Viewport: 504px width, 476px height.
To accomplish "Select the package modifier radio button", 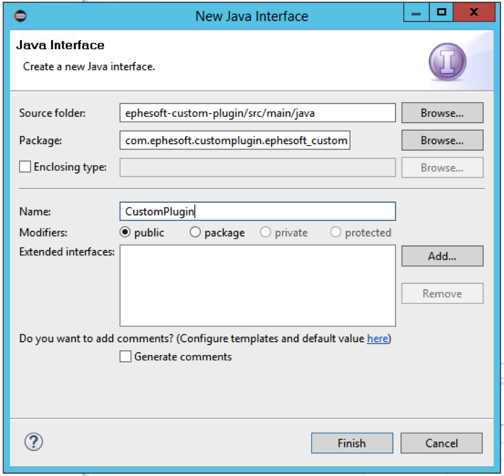I will 195,232.
